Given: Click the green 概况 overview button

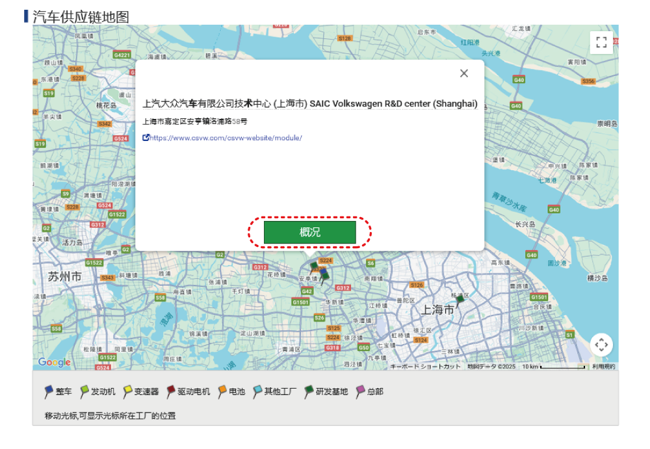Looking at the screenshot, I should [x=309, y=233].
